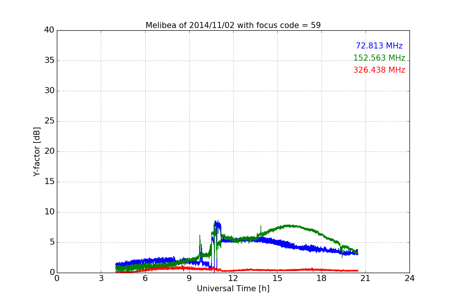Click the x-axis tick label '21'

[x=366, y=278]
